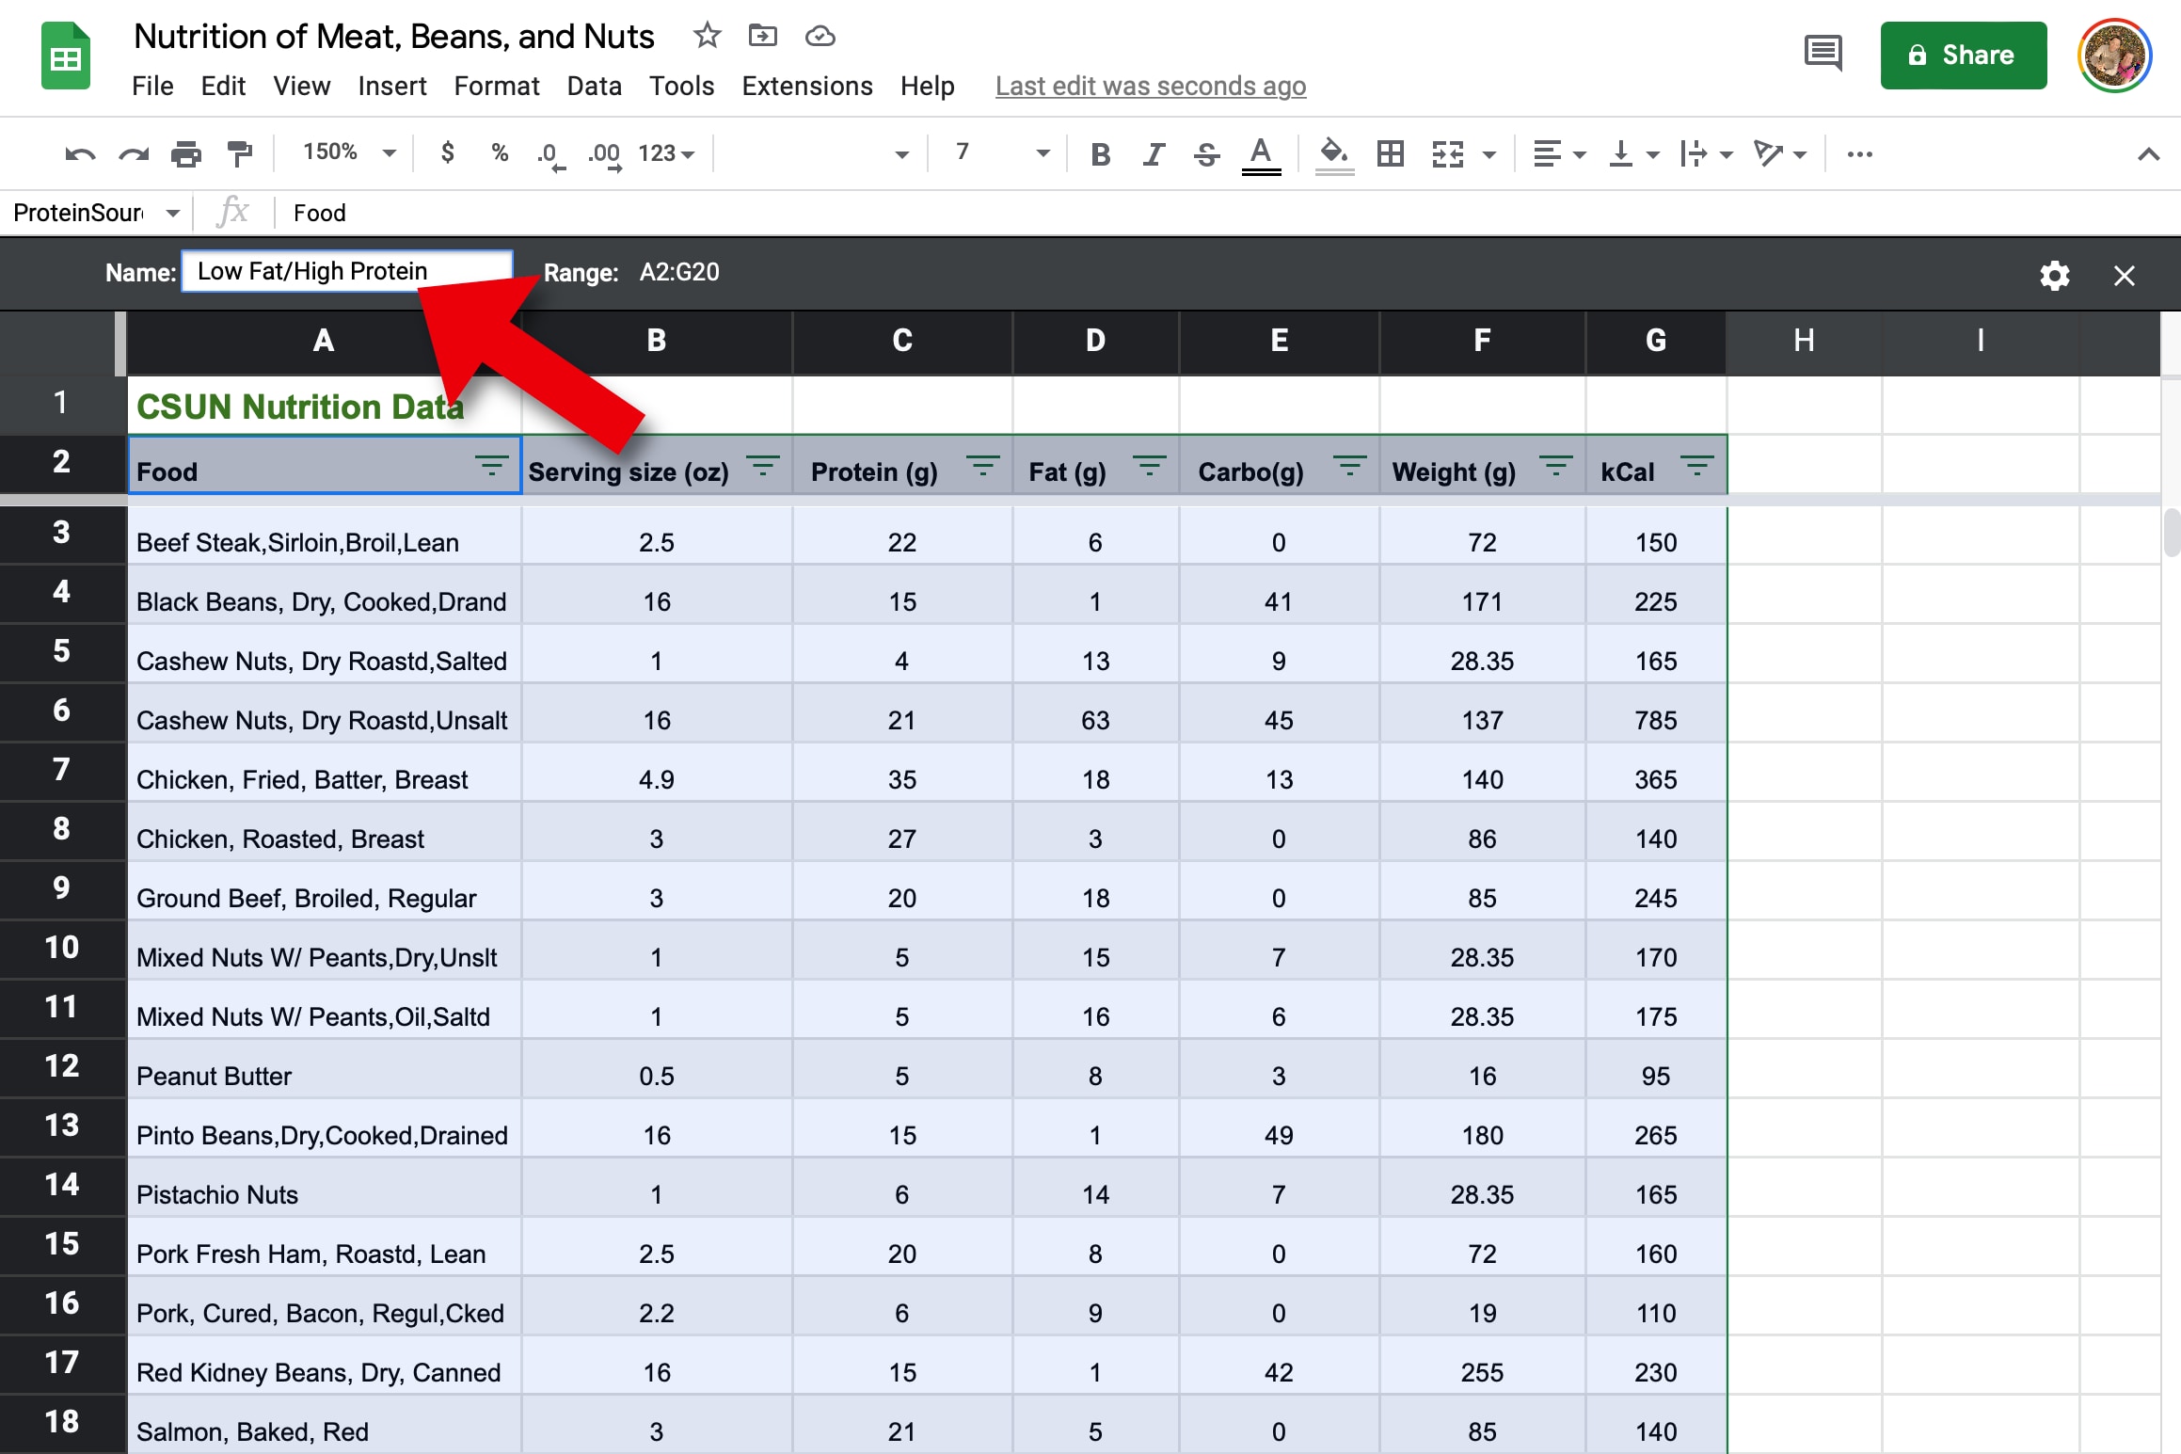Format as currency with dollar icon
Screen dimensions: 2181x1454
448,152
